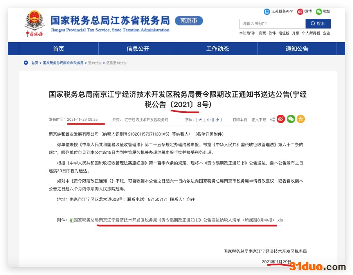
Task: Share article via green WeChat icon
Action: pos(291,119)
